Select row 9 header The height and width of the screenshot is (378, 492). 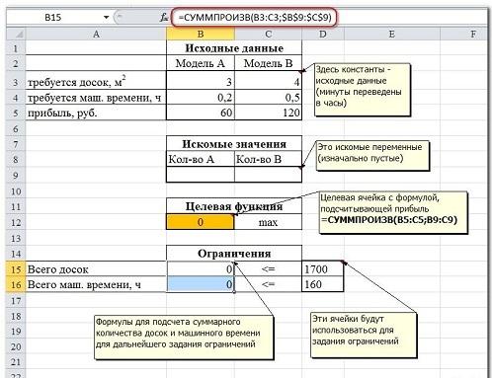click(x=16, y=175)
